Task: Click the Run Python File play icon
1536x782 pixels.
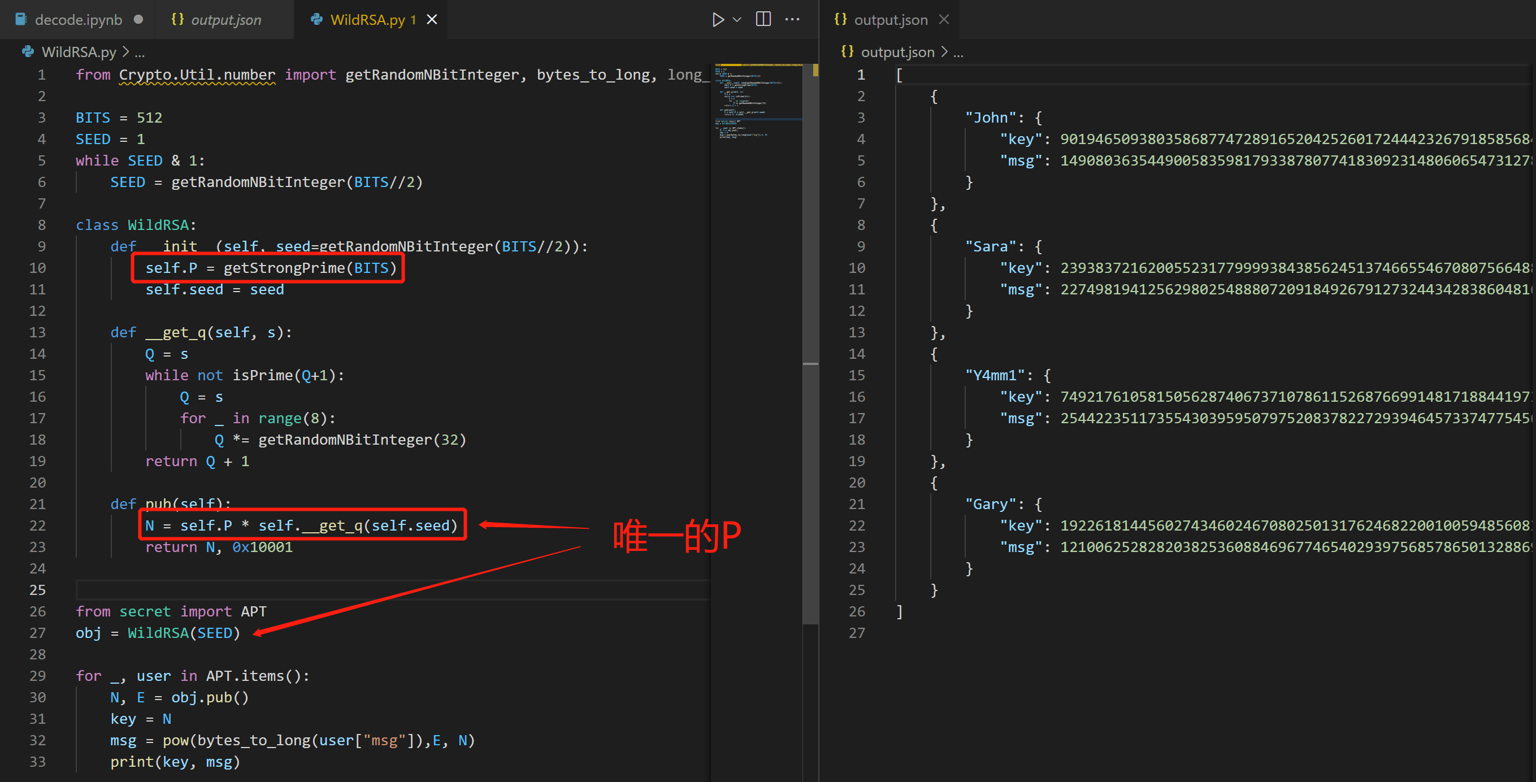Action: tap(717, 20)
